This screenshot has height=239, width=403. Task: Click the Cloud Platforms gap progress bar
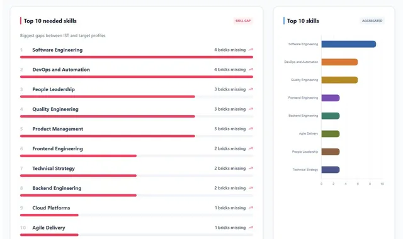(137, 215)
